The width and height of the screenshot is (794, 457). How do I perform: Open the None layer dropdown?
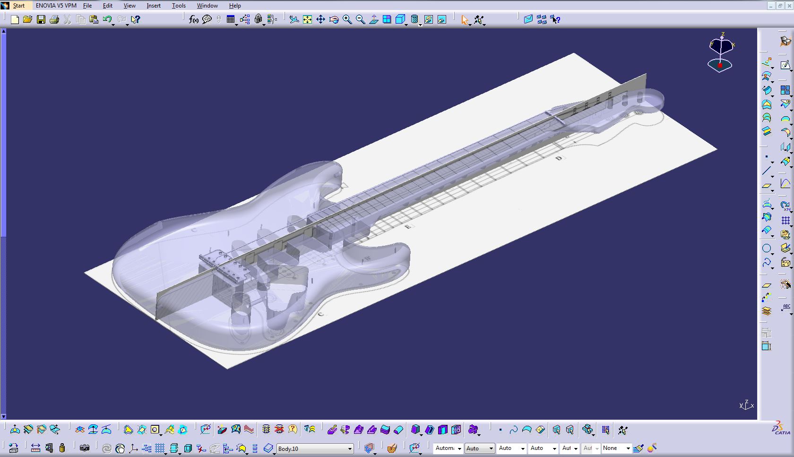(x=616, y=448)
